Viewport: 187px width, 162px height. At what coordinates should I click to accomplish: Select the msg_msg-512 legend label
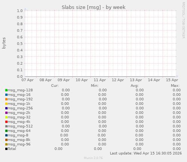pyautogui.click(x=20, y=126)
